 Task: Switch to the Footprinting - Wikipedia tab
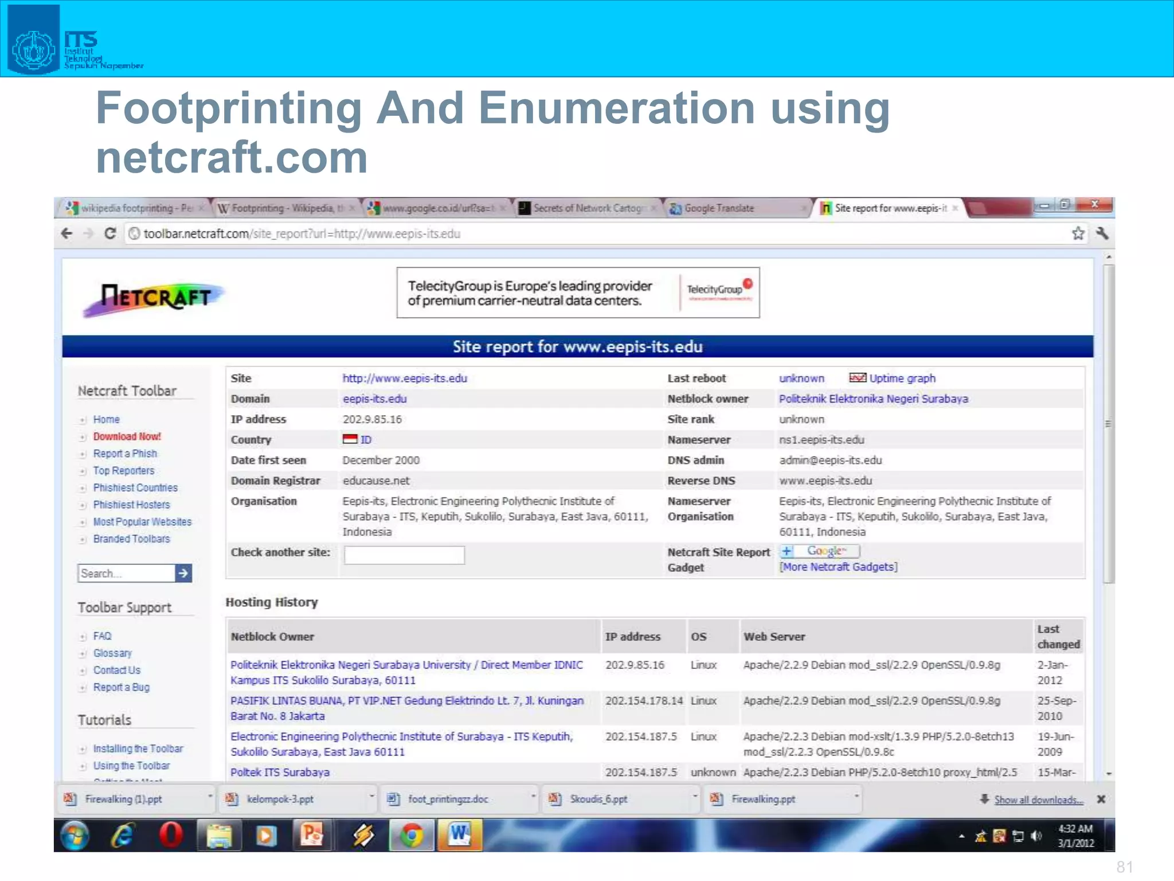point(287,208)
